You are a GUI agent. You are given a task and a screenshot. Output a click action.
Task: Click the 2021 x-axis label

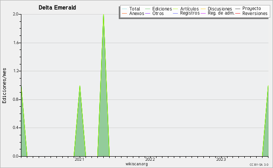click(x=79, y=159)
